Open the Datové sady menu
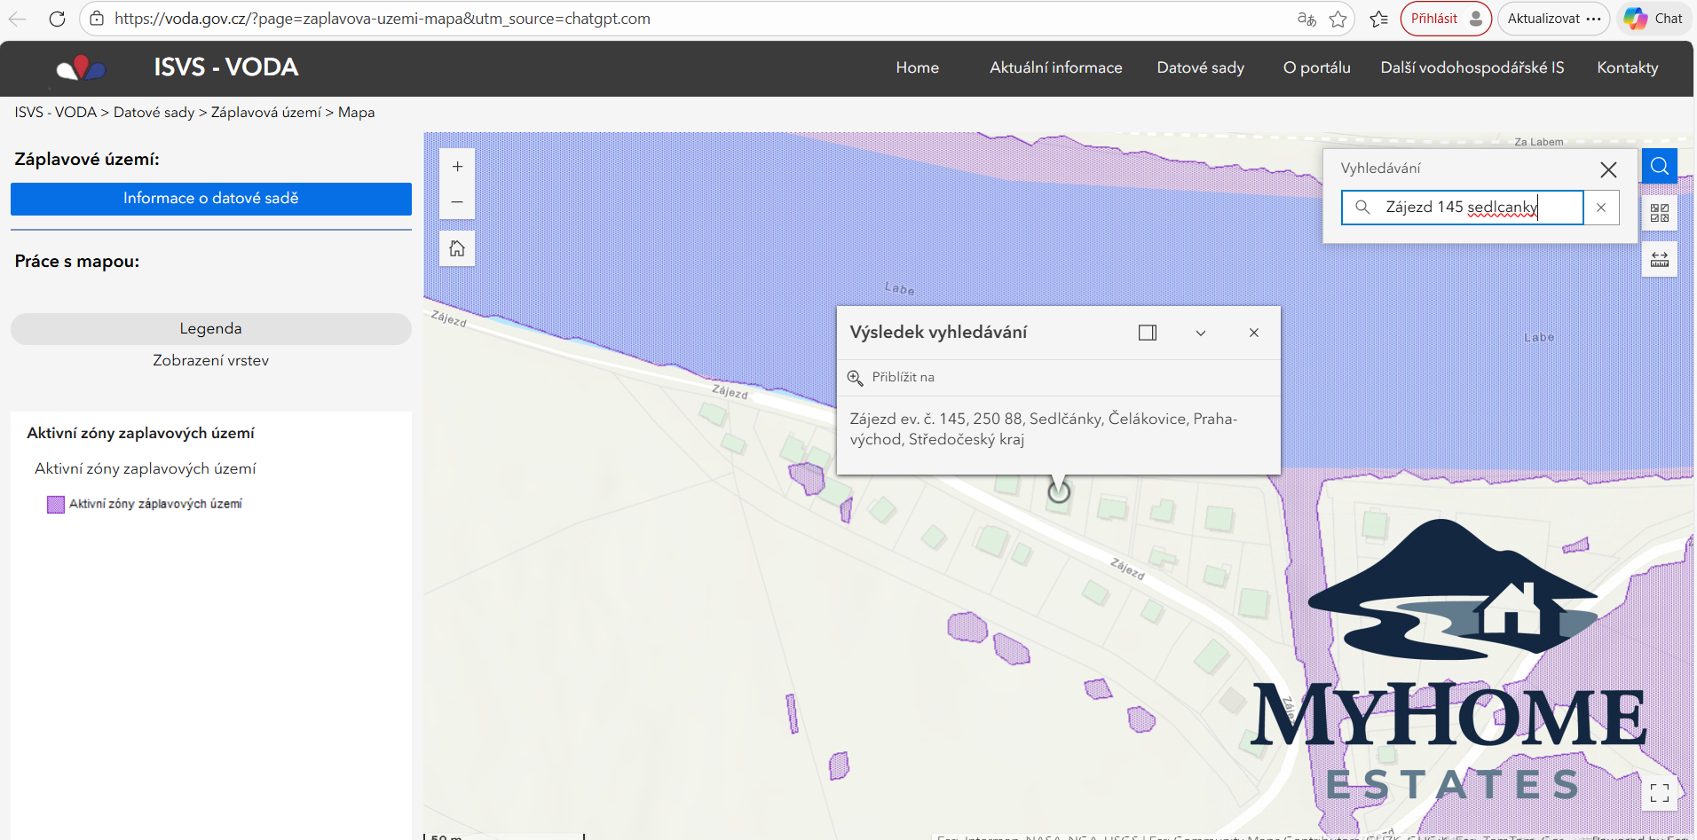The image size is (1697, 840). [1200, 67]
